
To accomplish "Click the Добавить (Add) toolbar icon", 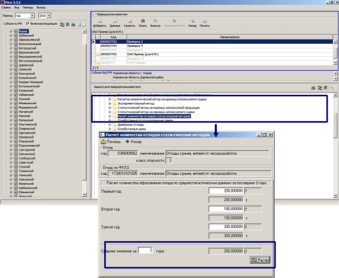I will (99, 22).
